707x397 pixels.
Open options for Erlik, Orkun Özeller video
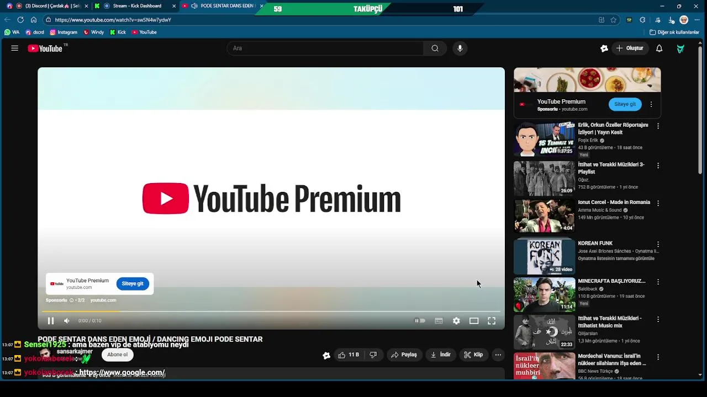coord(658,126)
